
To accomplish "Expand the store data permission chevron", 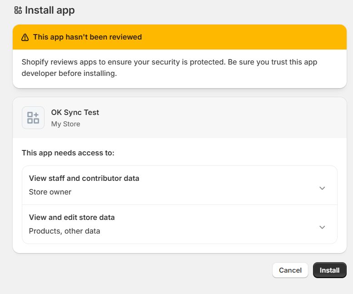I will pos(322,227).
